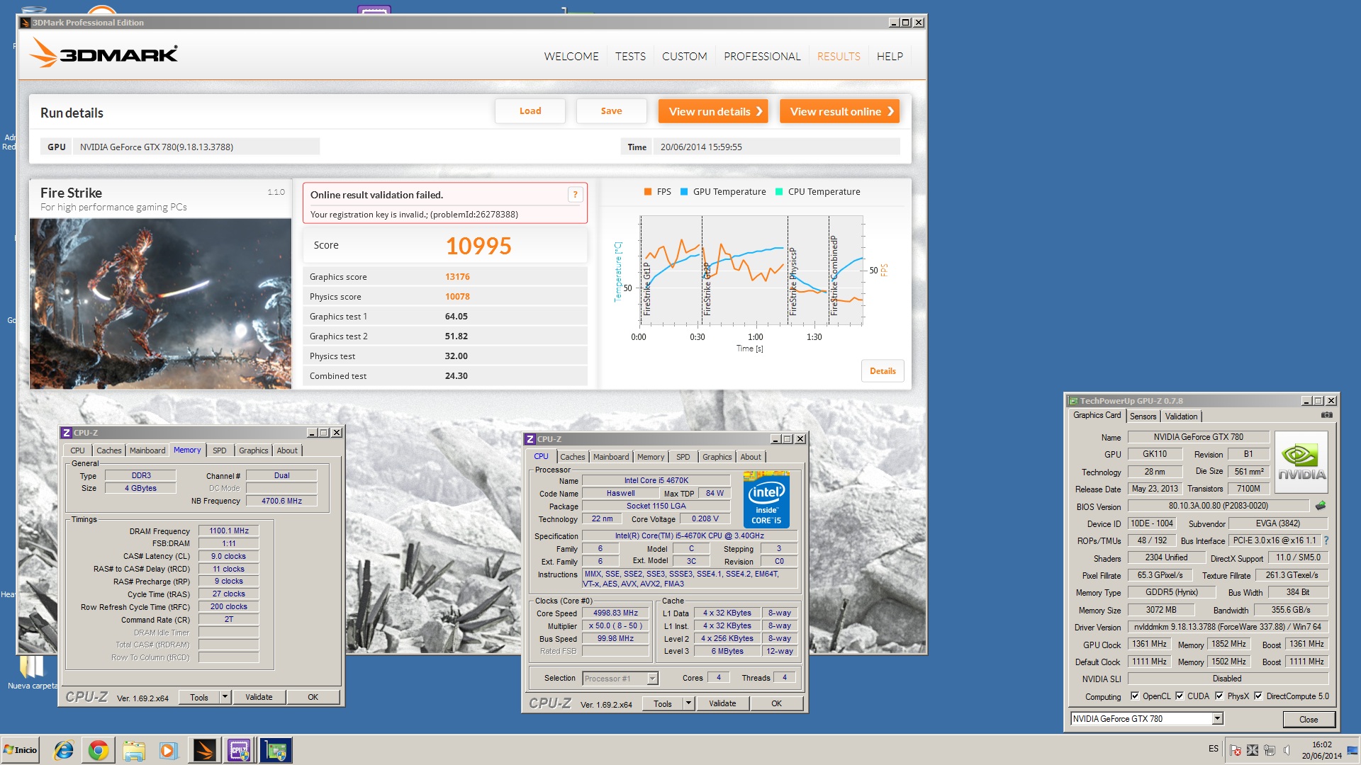Click the validation failed help question mark
Image resolution: width=1361 pixels, height=765 pixels.
point(575,195)
